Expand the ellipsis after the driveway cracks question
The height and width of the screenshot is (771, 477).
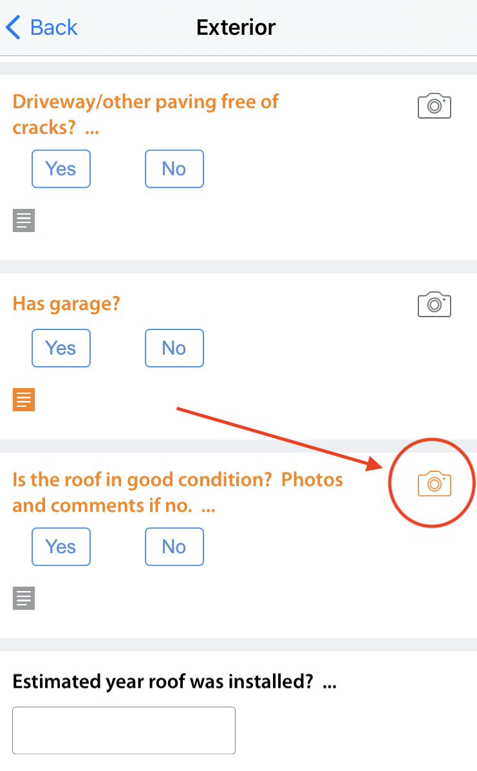point(92,129)
